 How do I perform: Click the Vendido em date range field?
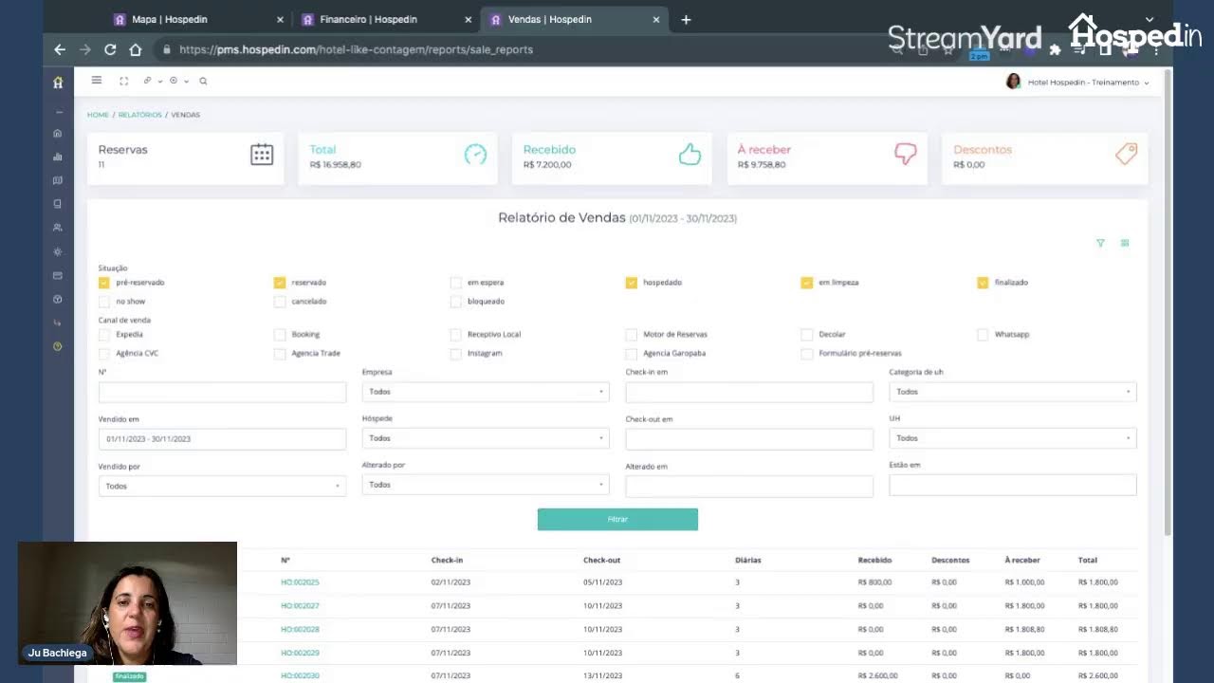coord(222,439)
